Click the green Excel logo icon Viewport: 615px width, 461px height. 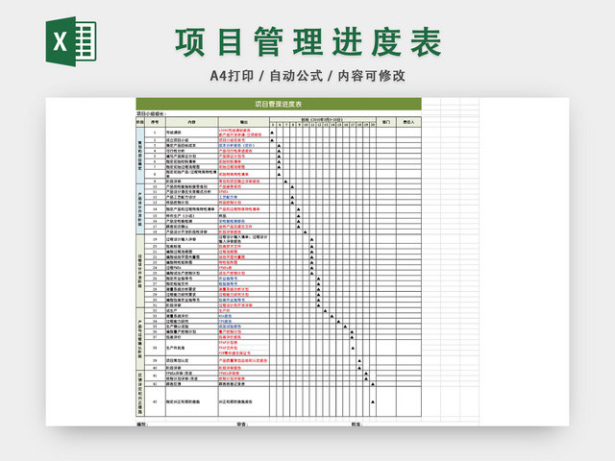tap(71, 41)
